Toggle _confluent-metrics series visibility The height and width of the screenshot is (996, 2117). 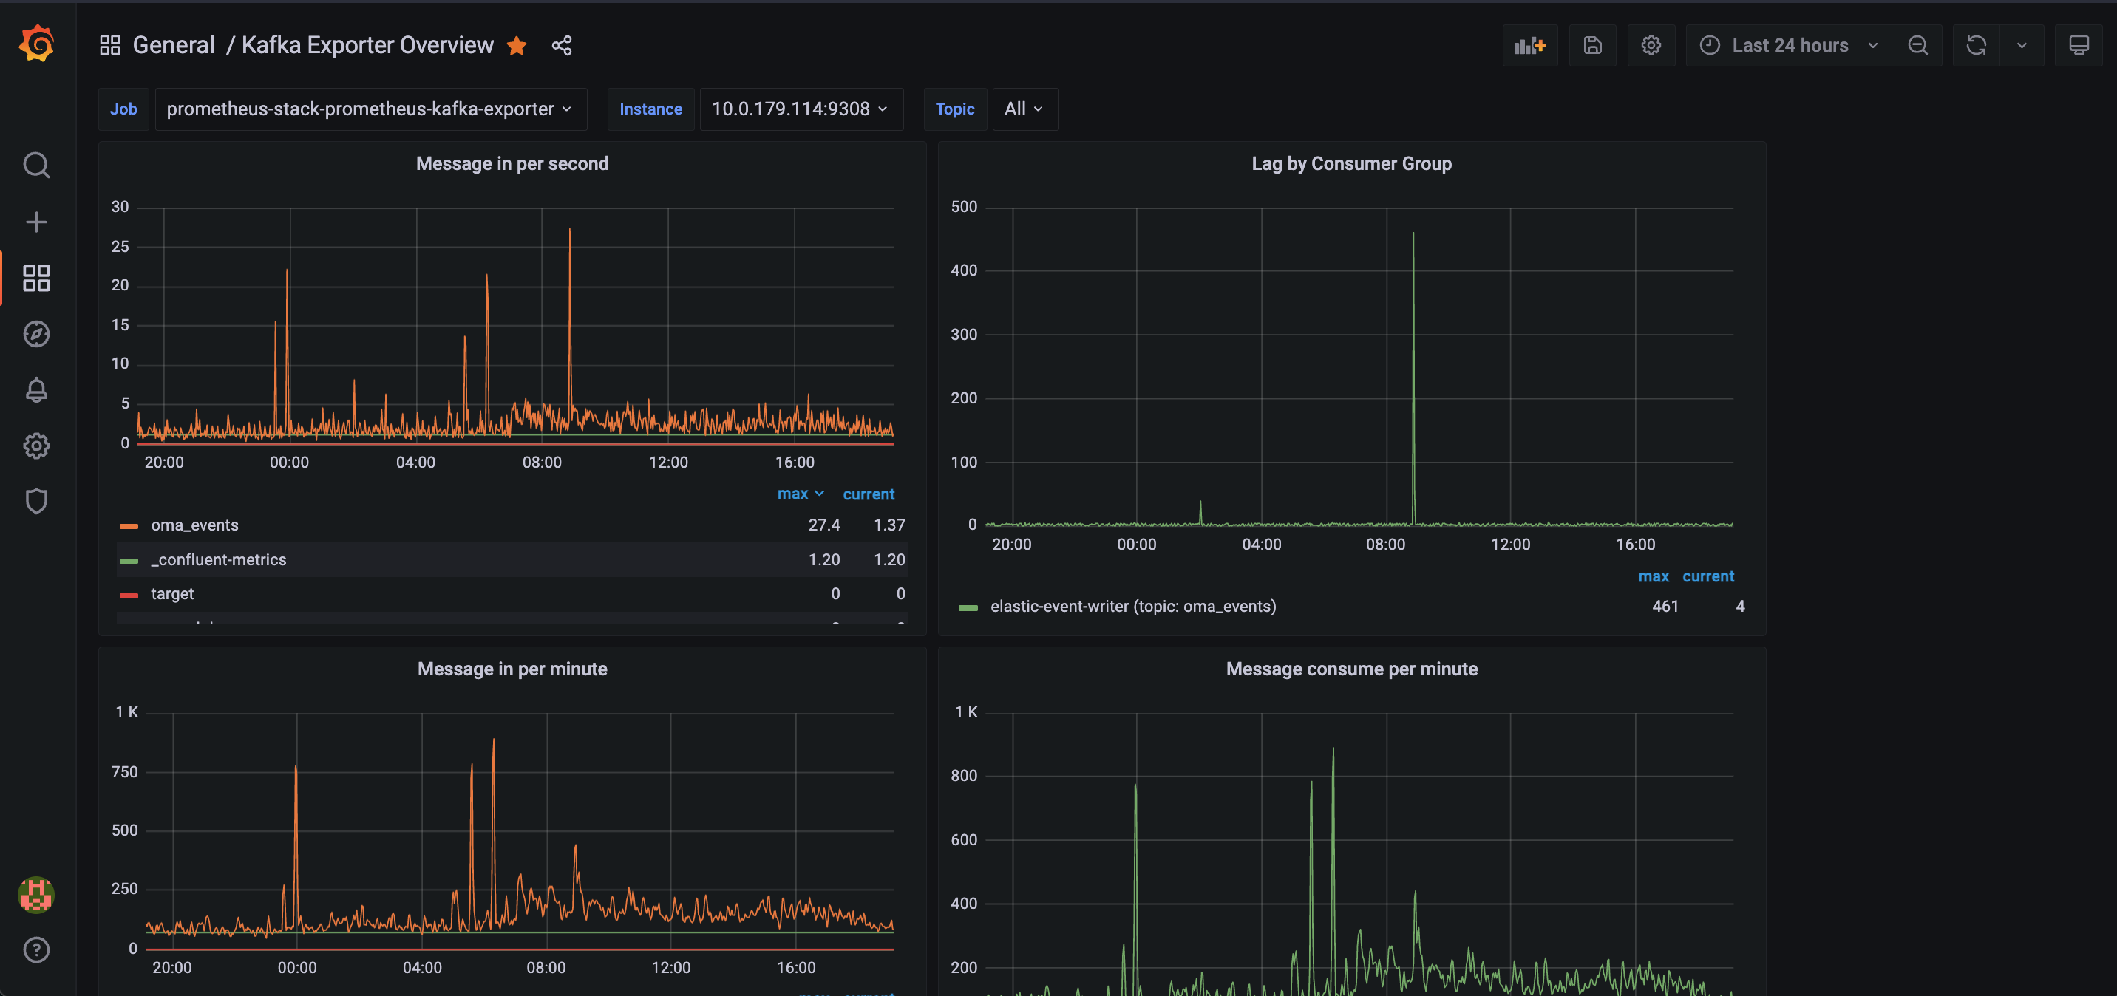coord(219,559)
